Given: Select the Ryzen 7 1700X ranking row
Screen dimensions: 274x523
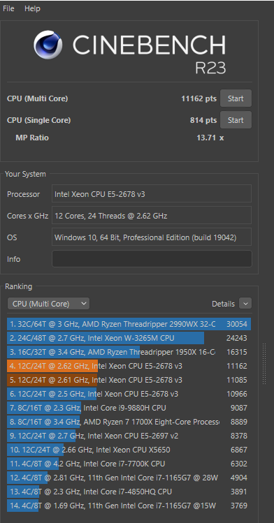Looking at the screenshot, I should [x=129, y=422].
